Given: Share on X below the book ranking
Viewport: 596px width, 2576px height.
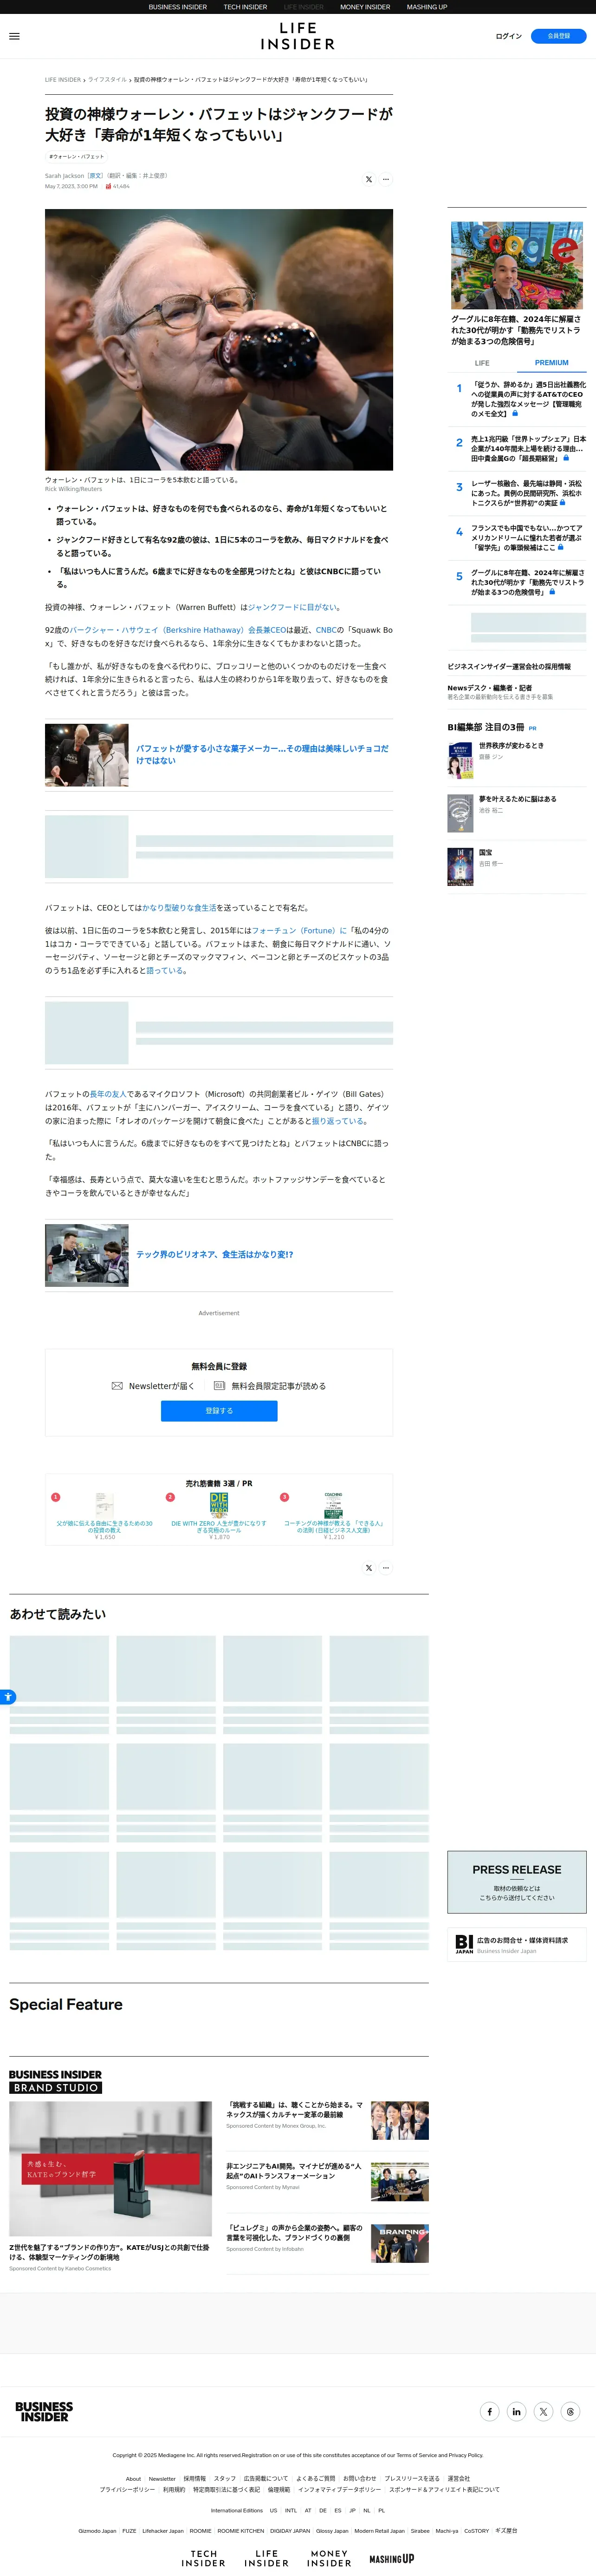Looking at the screenshot, I should point(369,1568).
